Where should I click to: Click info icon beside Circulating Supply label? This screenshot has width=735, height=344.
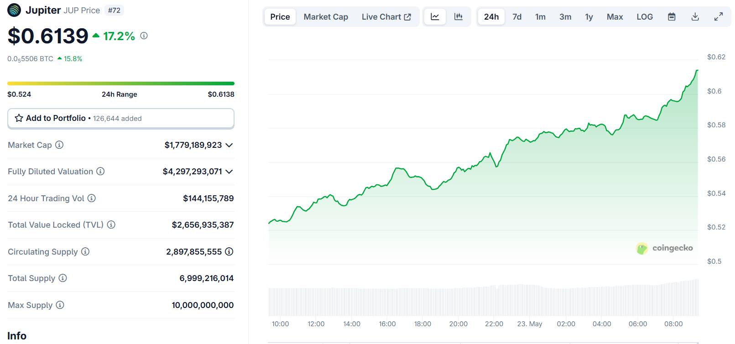point(85,251)
